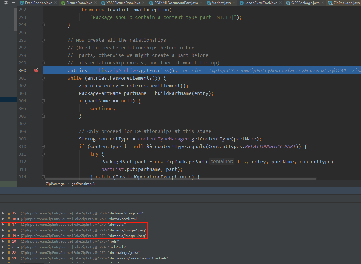Expand variable 18 image2.jpeg entry

pyautogui.click(x=3, y=230)
